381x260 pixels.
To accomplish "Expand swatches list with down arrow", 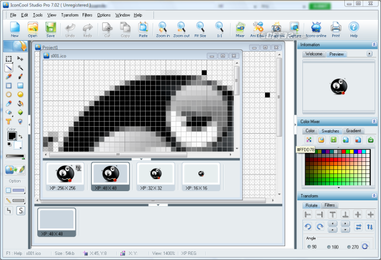I will (x=339, y=187).
